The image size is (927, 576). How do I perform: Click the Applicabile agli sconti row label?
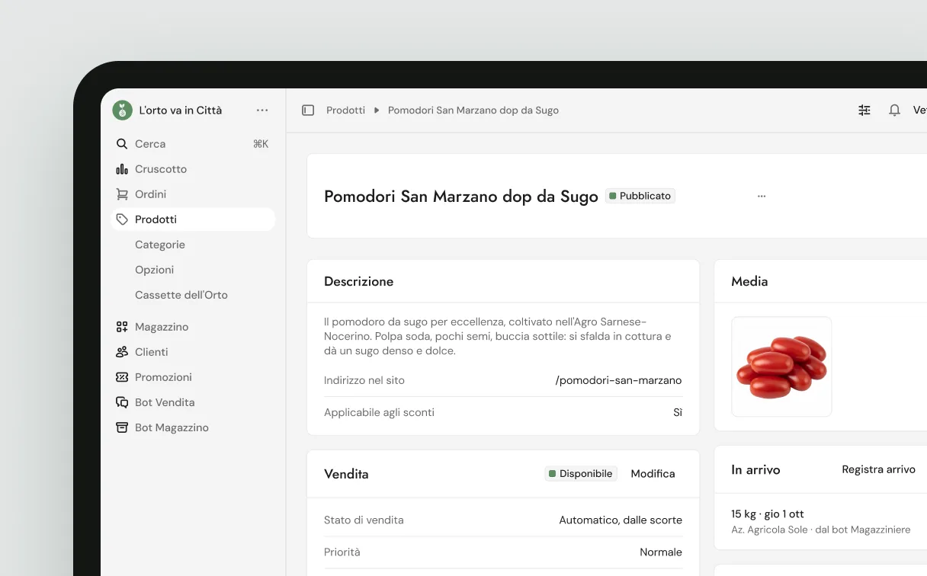click(379, 412)
